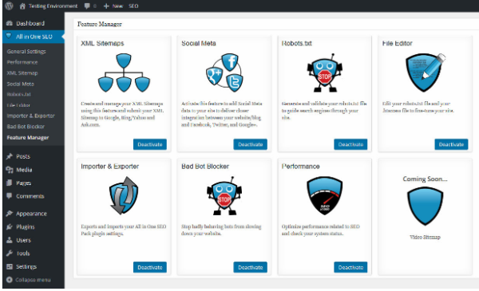Open the comments bubble in admin bar

(87, 6)
